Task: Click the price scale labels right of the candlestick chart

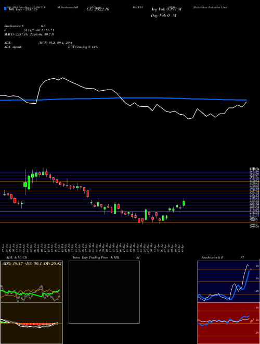Action: (254, 198)
